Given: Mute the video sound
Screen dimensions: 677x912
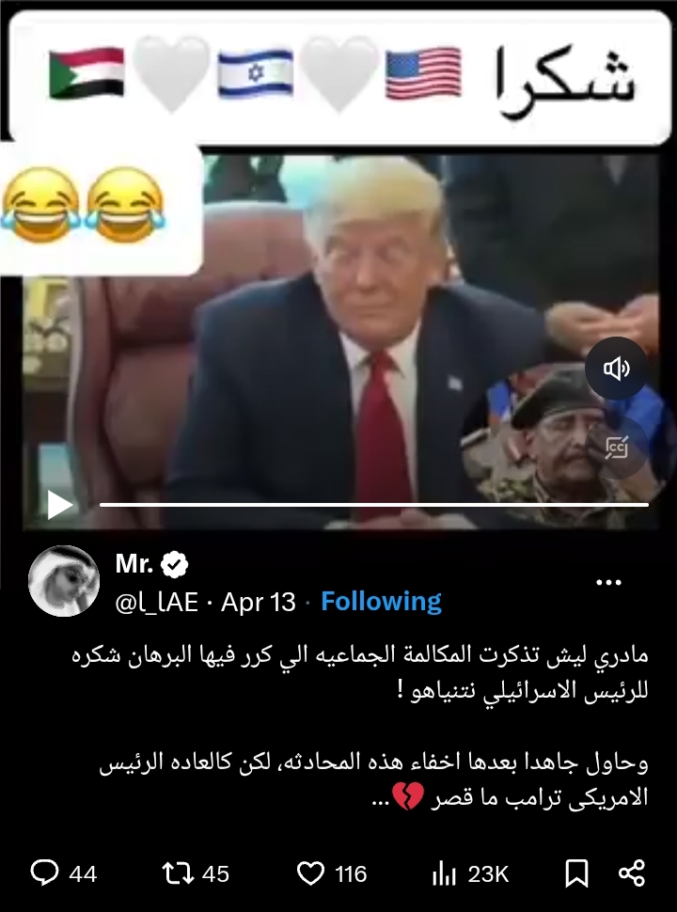Looking at the screenshot, I should [617, 369].
